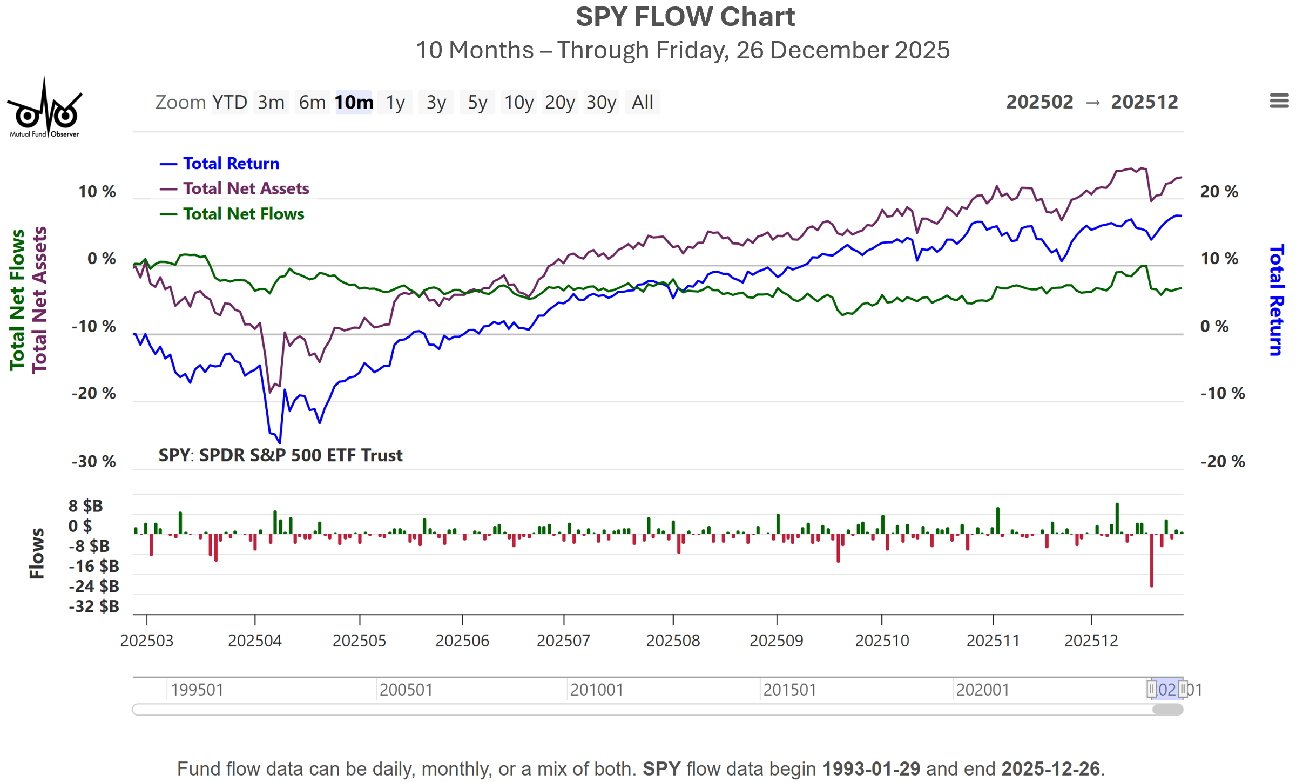This screenshot has height=782, width=1296.
Task: Click the horizontal scrollbar thumb below navigator
Action: 1167,709
